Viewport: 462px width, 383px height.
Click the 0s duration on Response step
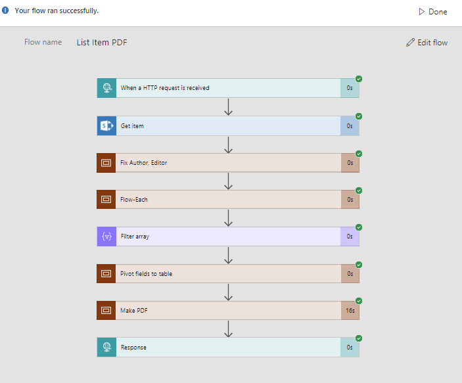(x=350, y=348)
